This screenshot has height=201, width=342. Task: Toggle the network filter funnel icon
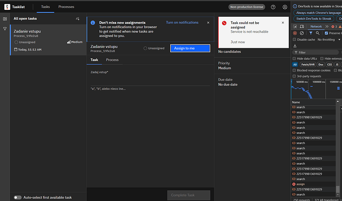coord(311,33)
